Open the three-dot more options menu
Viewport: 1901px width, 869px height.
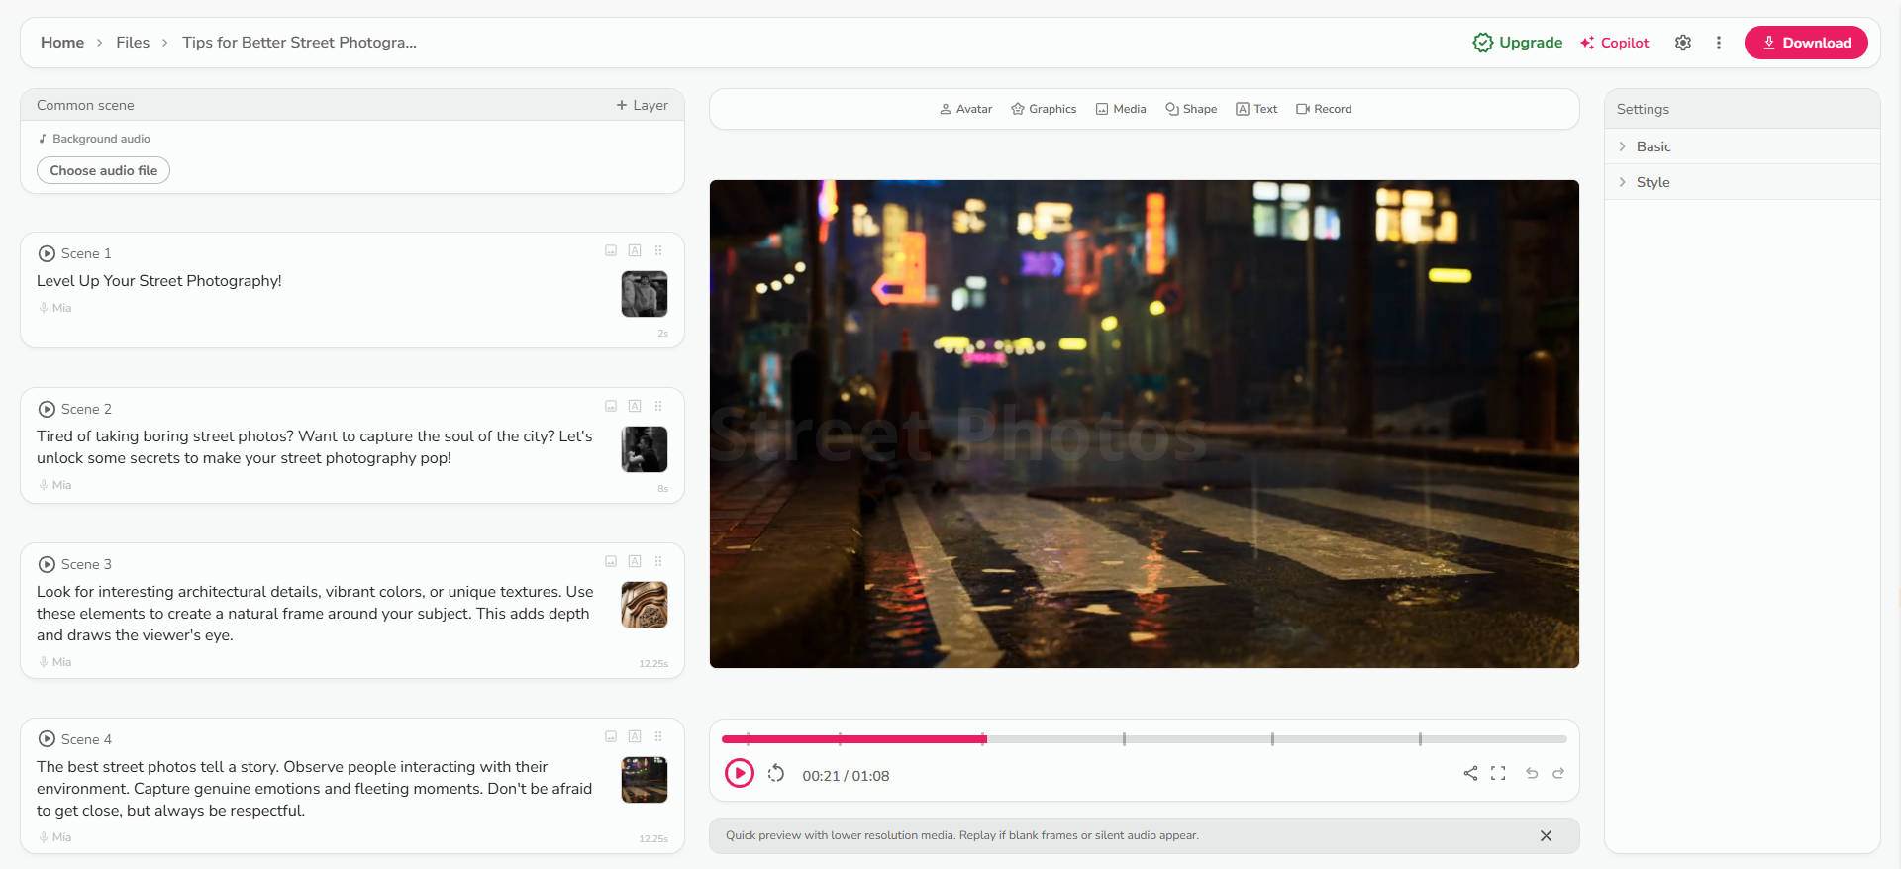click(x=1719, y=43)
